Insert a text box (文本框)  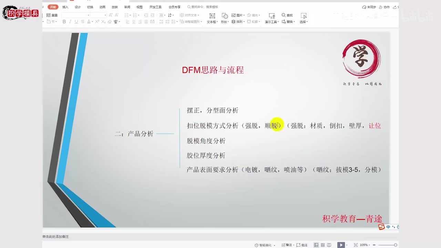pyautogui.click(x=212, y=18)
